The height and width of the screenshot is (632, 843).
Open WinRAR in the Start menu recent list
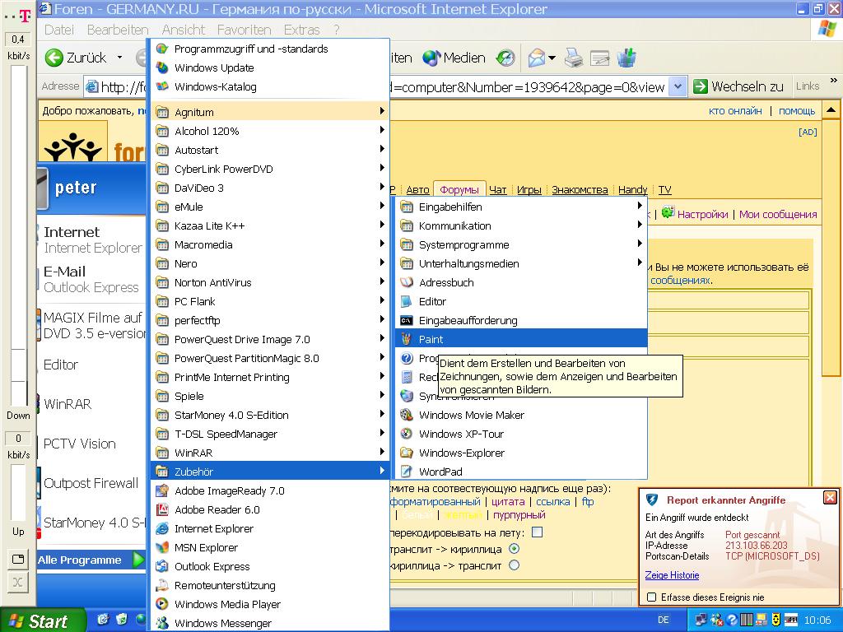[68, 404]
